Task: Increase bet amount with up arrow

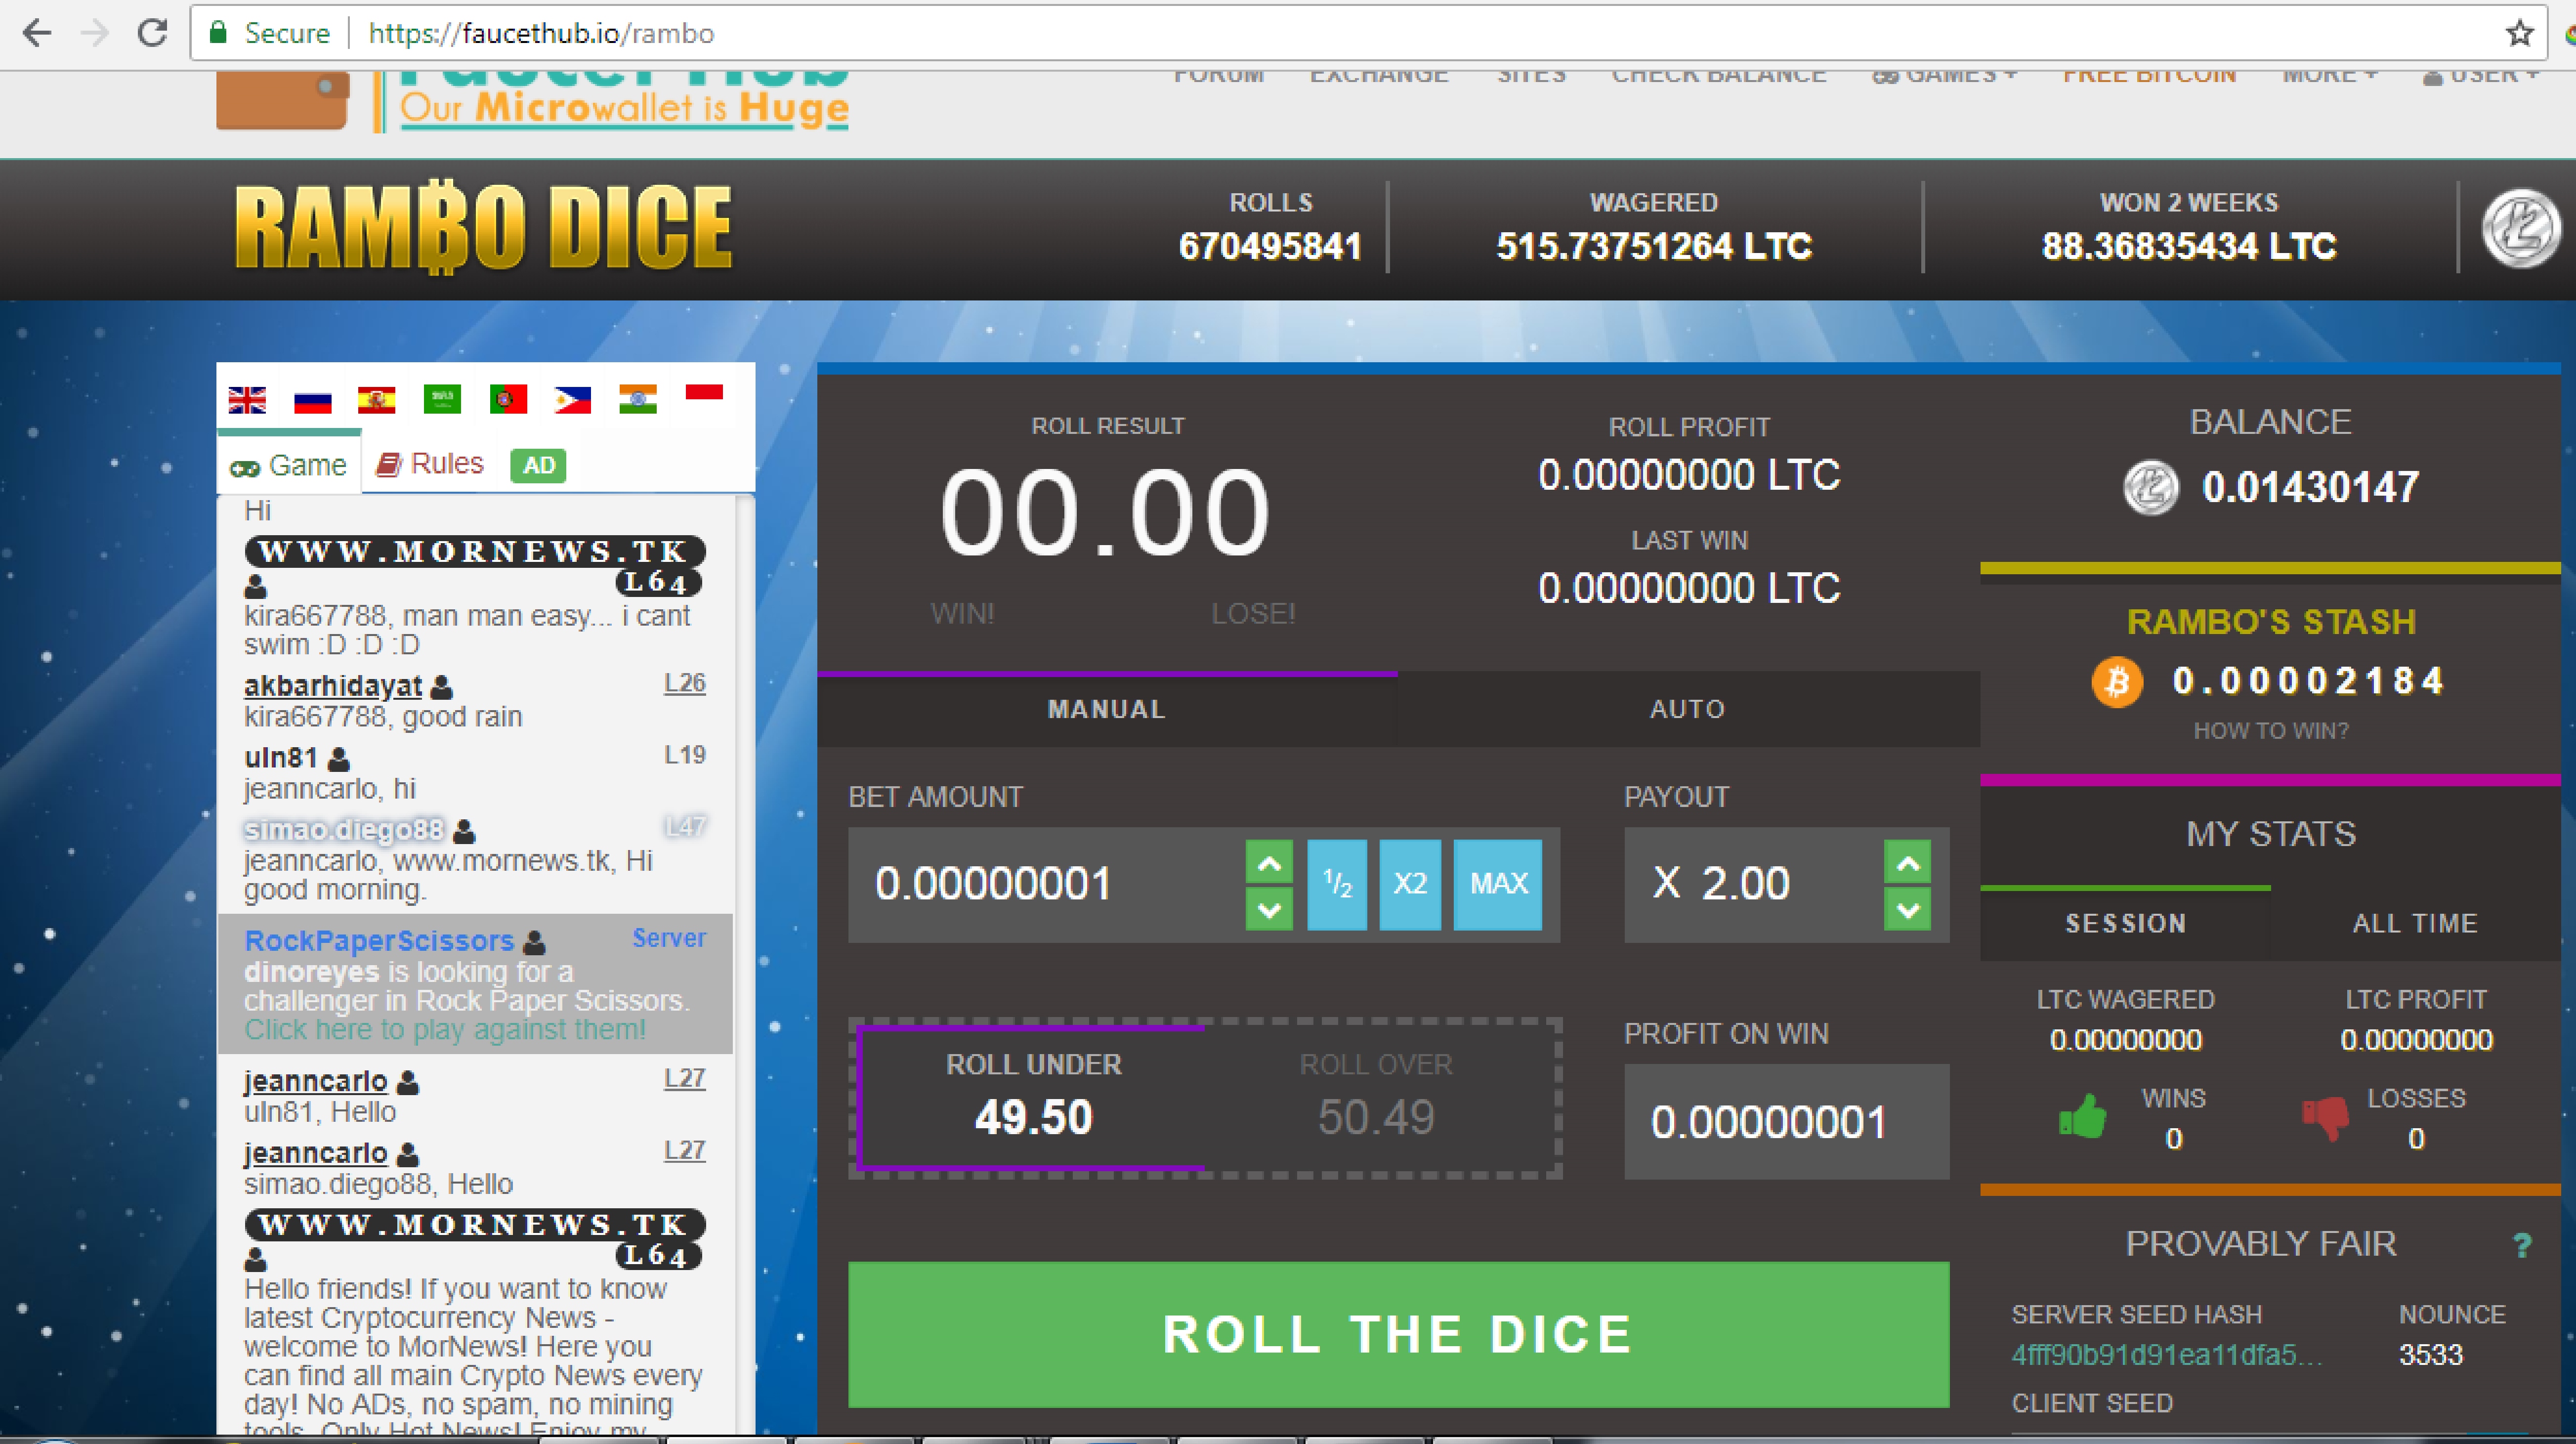Action: pos(1269,862)
